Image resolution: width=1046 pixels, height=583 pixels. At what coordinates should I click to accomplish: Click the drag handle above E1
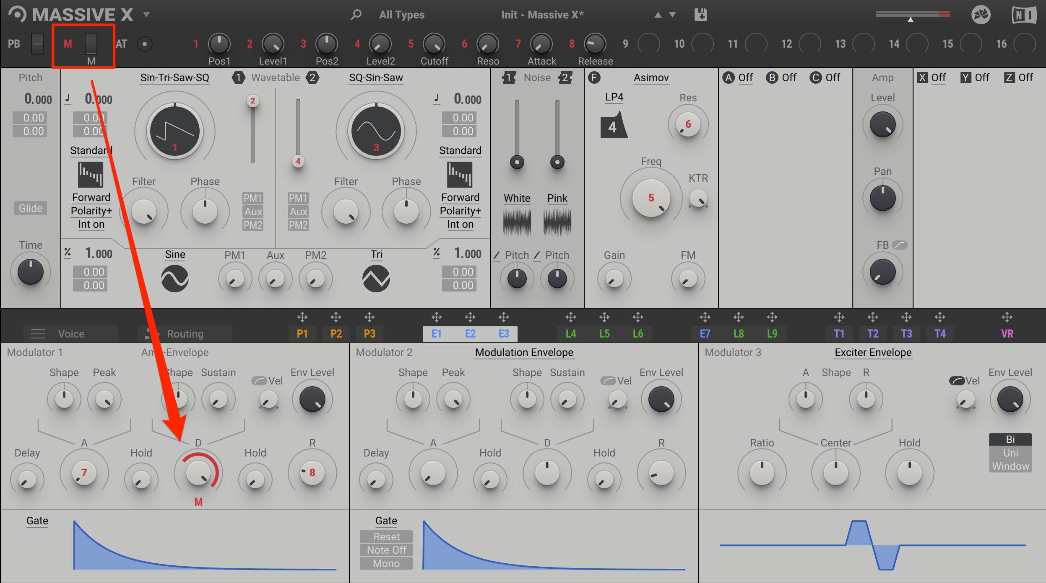(x=437, y=317)
